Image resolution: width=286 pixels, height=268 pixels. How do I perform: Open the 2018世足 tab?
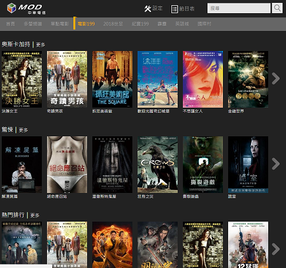click(x=113, y=24)
